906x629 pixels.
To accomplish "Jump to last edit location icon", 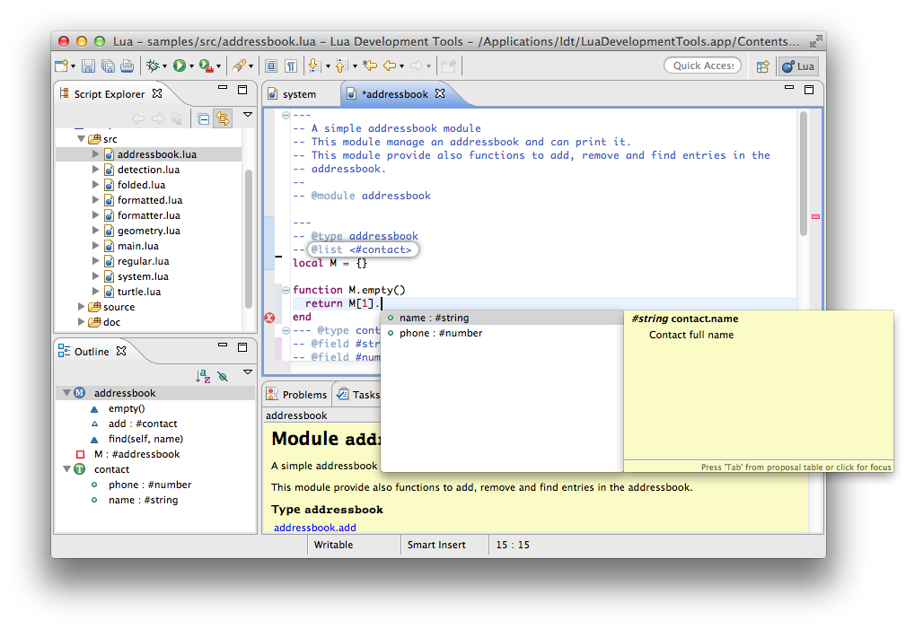I will (370, 66).
